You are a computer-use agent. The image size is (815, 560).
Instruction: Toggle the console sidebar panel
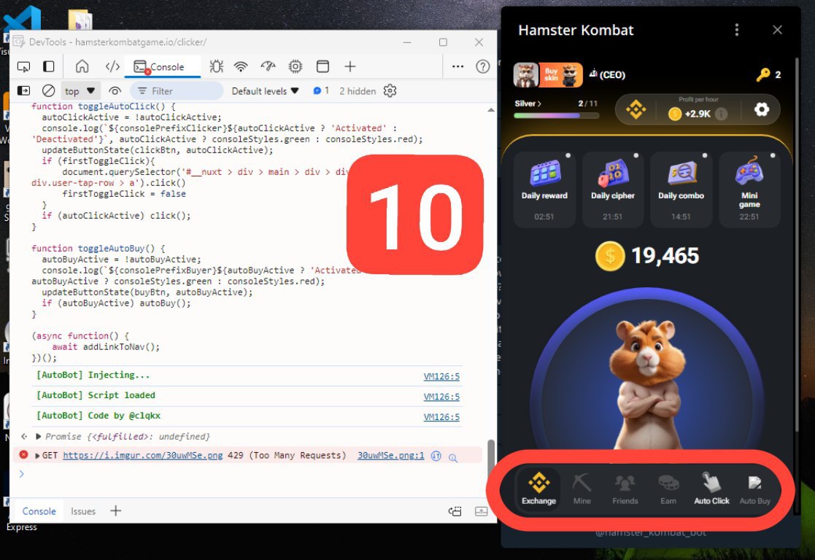(24, 91)
